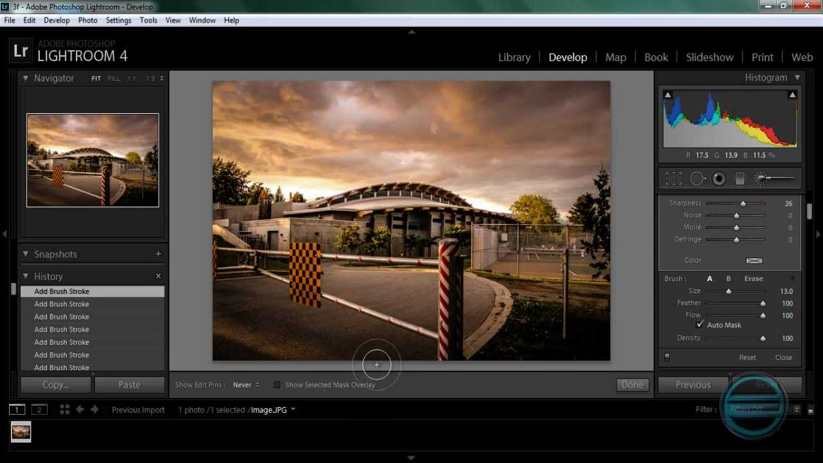Select the Crop Overlay tool
823x463 pixels.
[673, 179]
